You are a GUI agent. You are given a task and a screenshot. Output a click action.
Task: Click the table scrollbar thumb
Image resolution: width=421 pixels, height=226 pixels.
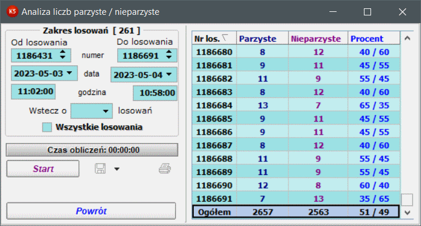[407, 199]
